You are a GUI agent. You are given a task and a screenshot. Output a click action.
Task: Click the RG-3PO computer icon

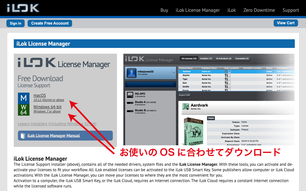tap(130, 95)
